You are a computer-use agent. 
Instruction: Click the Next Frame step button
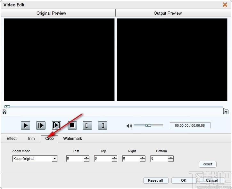pyautogui.click(x=41, y=125)
